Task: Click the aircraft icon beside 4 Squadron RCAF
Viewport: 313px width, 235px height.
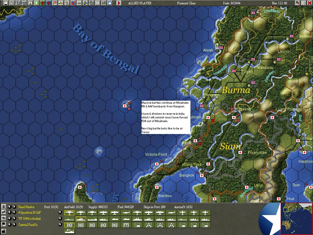Action: point(3,212)
